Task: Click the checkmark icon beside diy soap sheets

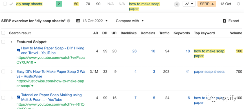Action: pyautogui.click(x=11, y=4)
